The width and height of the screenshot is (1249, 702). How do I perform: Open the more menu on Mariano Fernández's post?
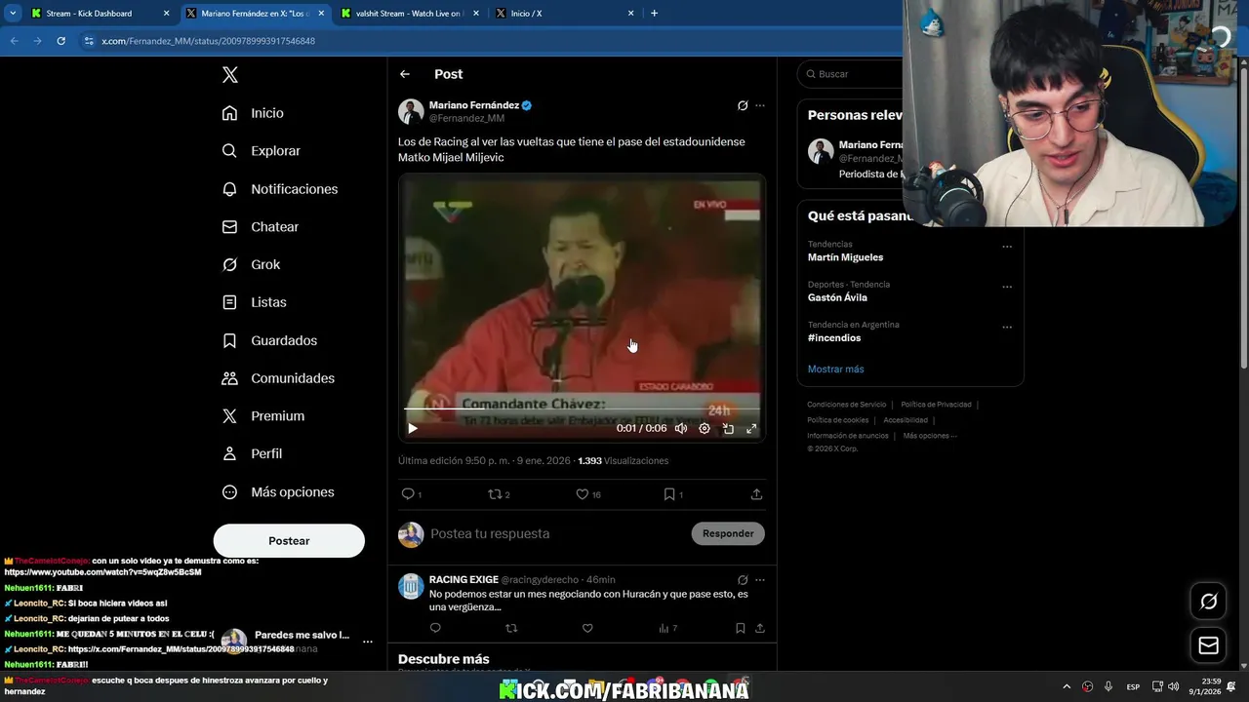pyautogui.click(x=760, y=105)
